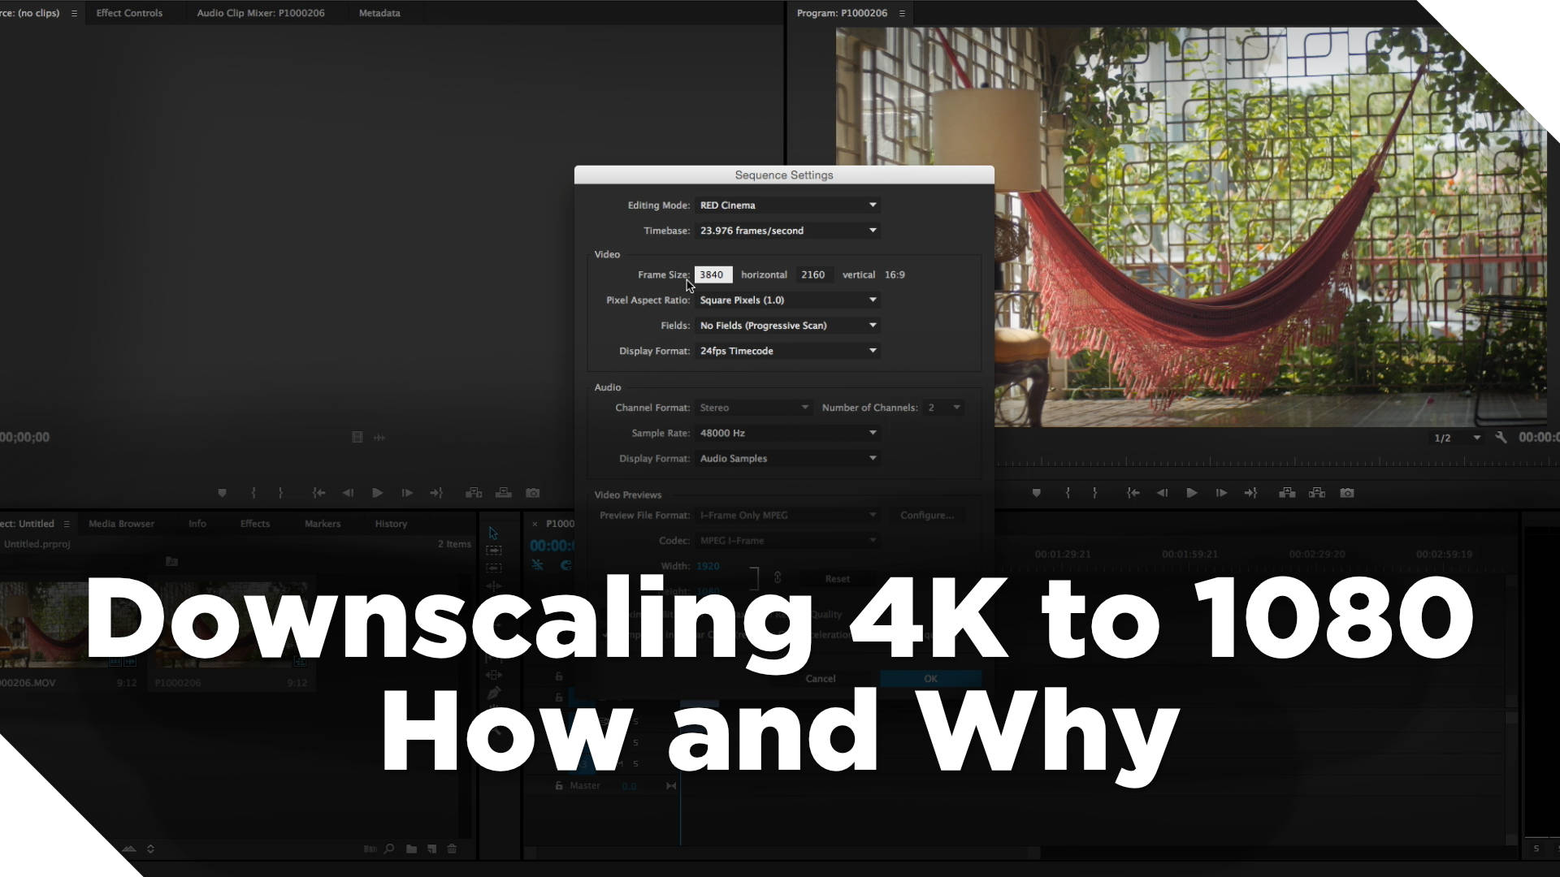Delete selected item using the trash icon
This screenshot has width=1560, height=877.
pyautogui.click(x=452, y=849)
